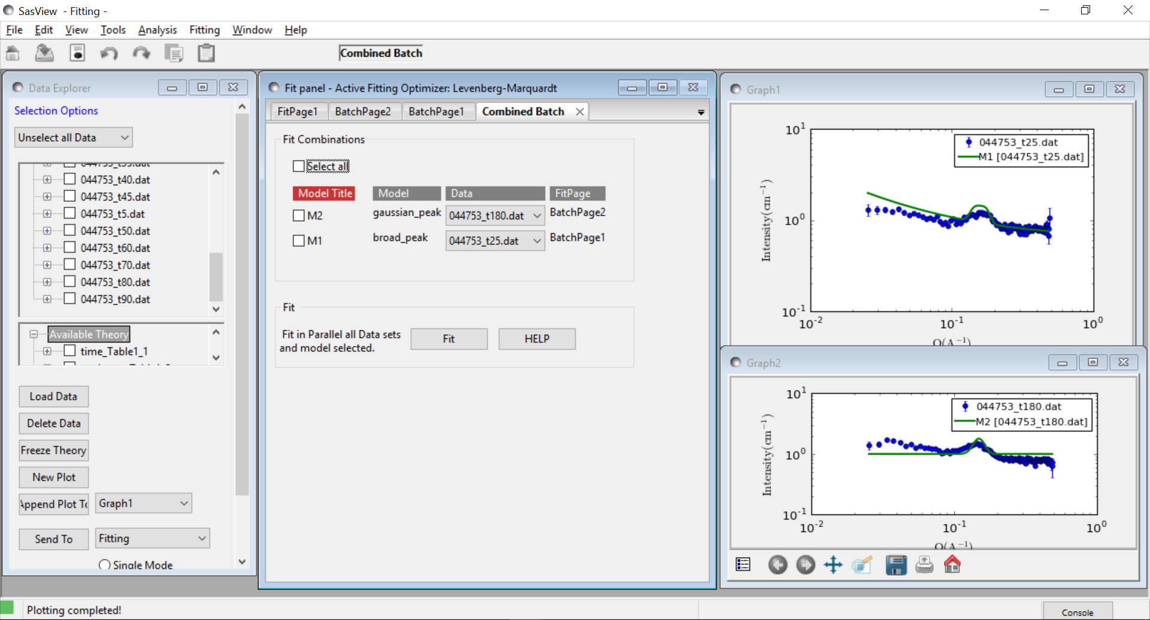Click the zoom-to-rectangle tool in Graph2 toolbar

click(862, 565)
